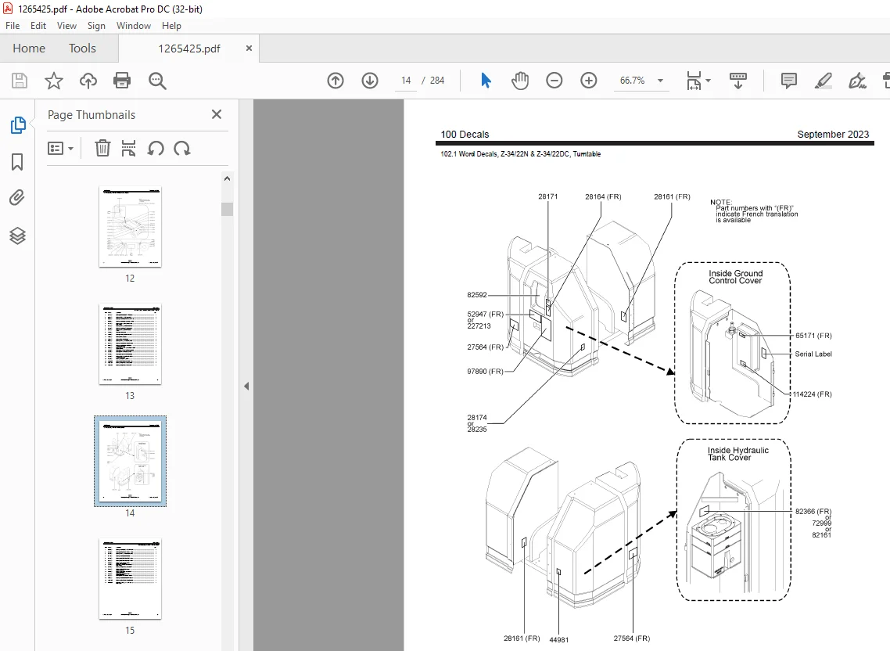Add a comment sticky note
The height and width of the screenshot is (651, 890).
(789, 81)
